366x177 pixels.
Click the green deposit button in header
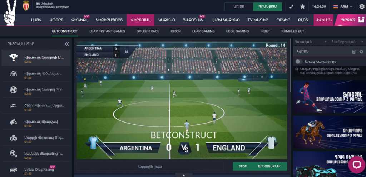(x=267, y=7)
